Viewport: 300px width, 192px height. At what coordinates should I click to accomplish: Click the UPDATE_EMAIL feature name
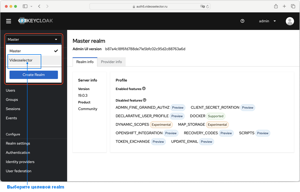[x=185, y=141]
